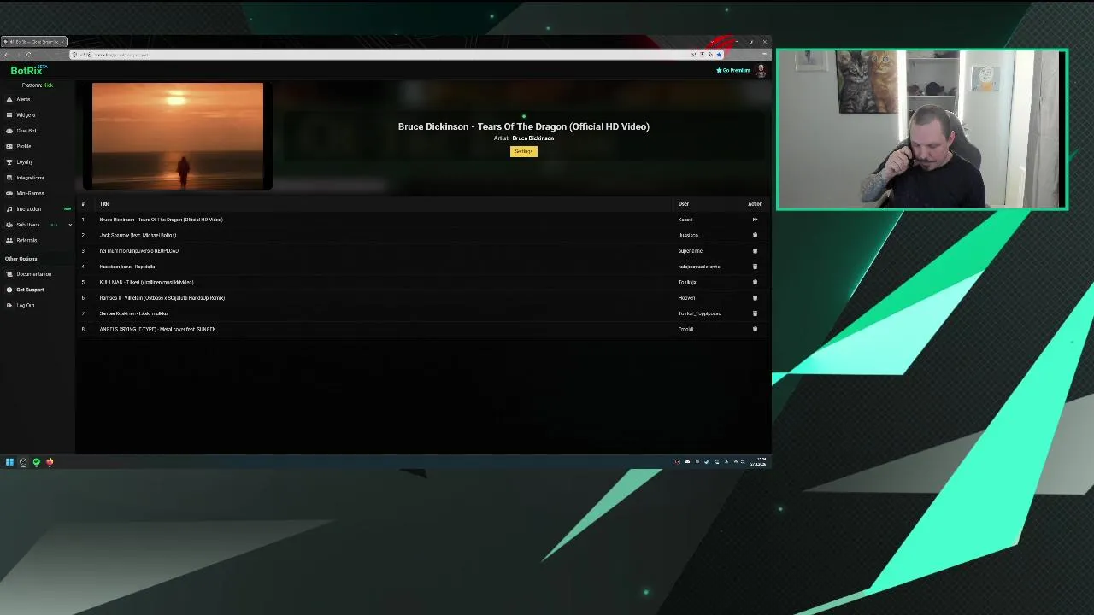The image size is (1094, 615).
Task: Click the Log Out icon
Action: pos(9,305)
